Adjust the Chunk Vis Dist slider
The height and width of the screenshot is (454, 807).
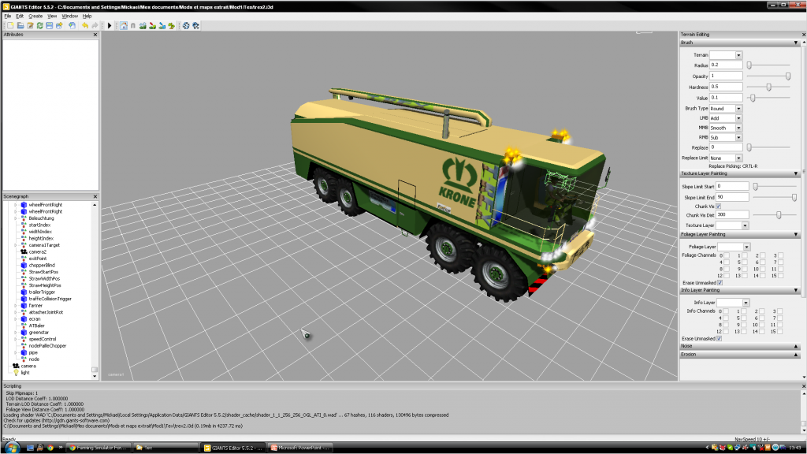pyautogui.click(x=778, y=215)
